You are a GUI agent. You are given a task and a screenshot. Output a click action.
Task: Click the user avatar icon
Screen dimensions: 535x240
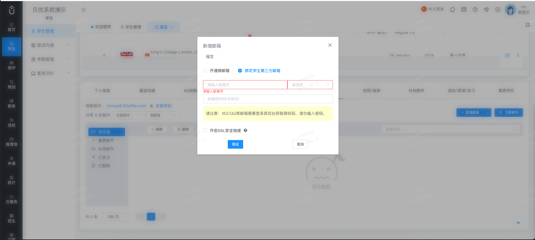[x=510, y=10]
